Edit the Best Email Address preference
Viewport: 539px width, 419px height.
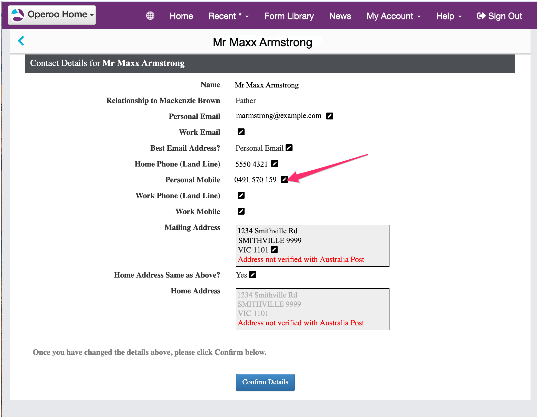pos(289,148)
